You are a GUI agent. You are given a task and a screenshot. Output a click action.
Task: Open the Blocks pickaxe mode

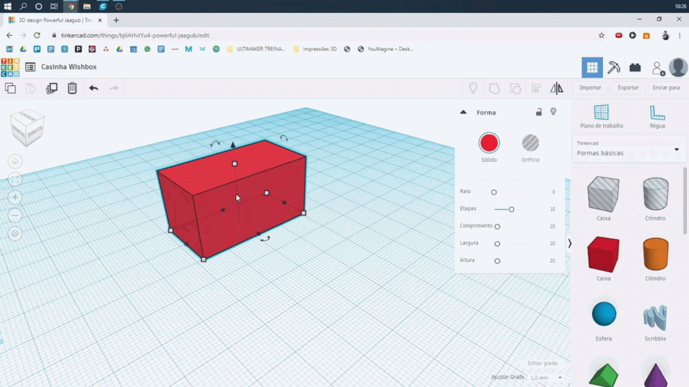pyautogui.click(x=614, y=67)
